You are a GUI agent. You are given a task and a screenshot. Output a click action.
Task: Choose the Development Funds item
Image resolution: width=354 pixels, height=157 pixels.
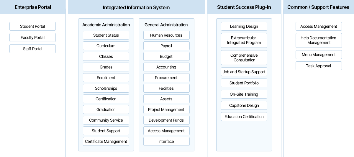[x=166, y=120]
